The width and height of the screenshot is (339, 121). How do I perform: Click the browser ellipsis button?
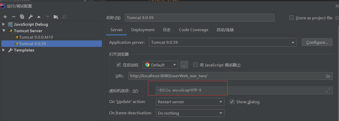(x=184, y=65)
